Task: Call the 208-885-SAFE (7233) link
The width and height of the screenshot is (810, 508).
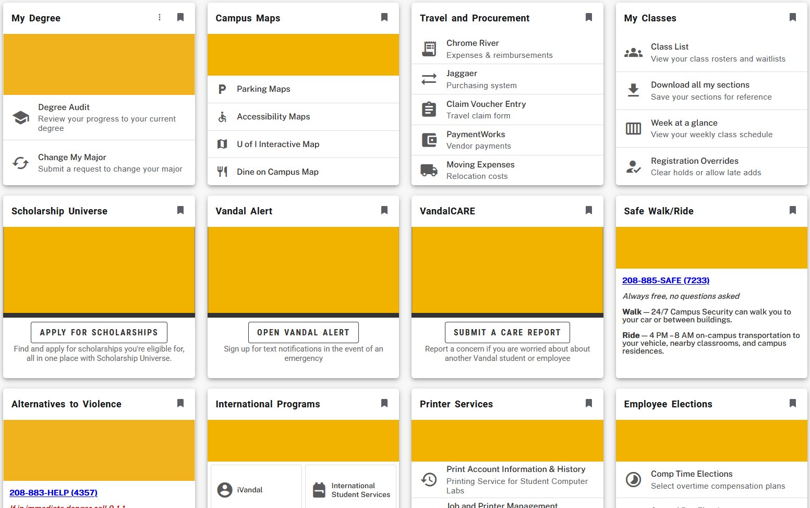Action: click(666, 280)
